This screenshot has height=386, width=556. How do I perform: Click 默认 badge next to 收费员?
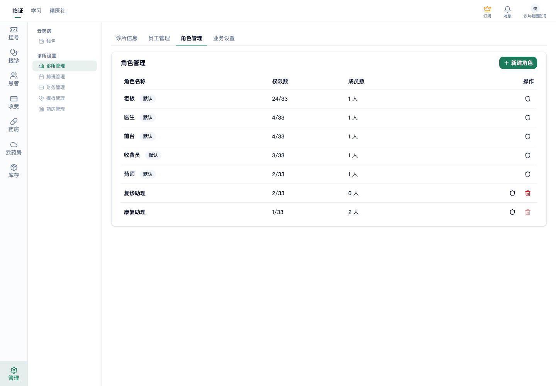pyautogui.click(x=153, y=155)
